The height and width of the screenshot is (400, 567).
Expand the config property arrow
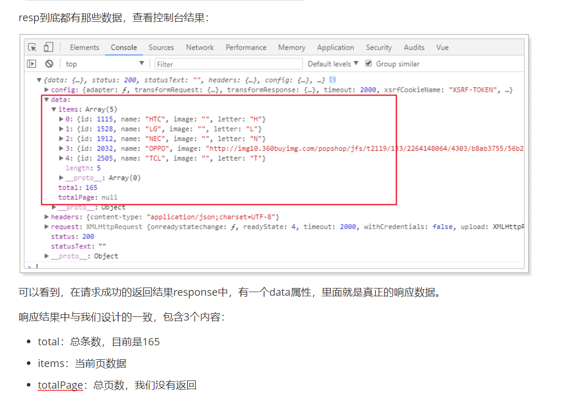(46, 90)
